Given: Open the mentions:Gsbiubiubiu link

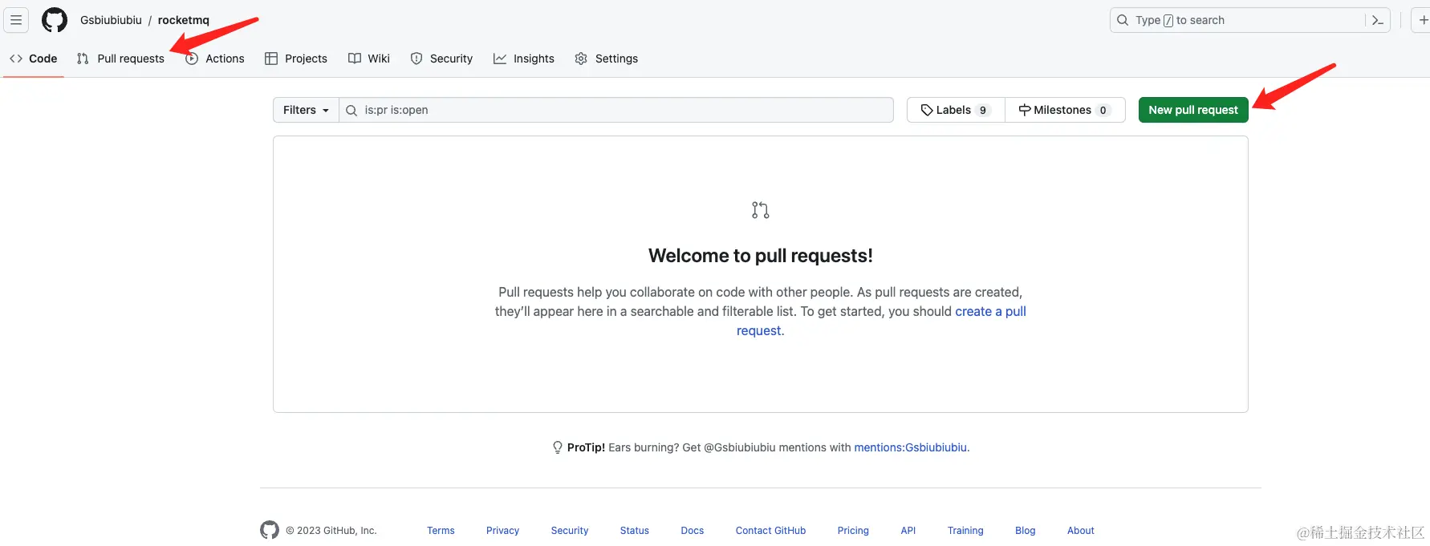Looking at the screenshot, I should coord(910,447).
